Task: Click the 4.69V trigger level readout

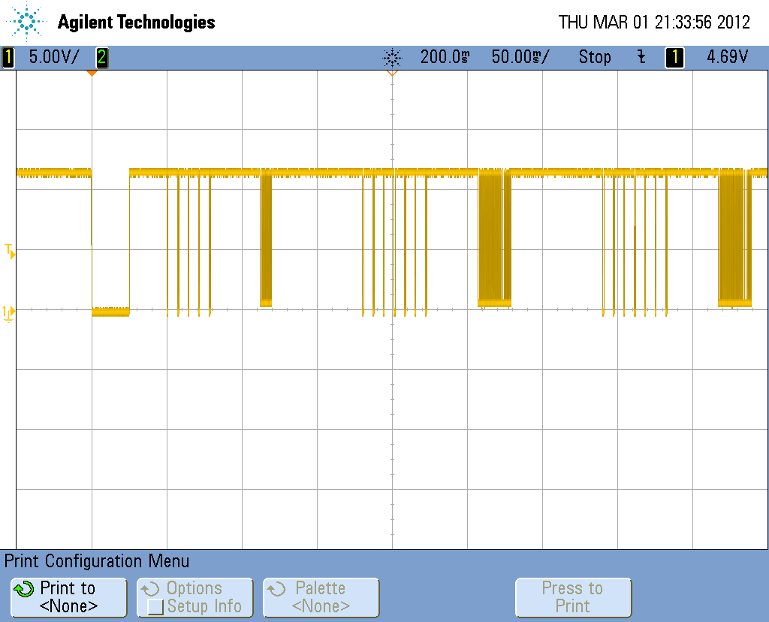Action: coord(727,57)
